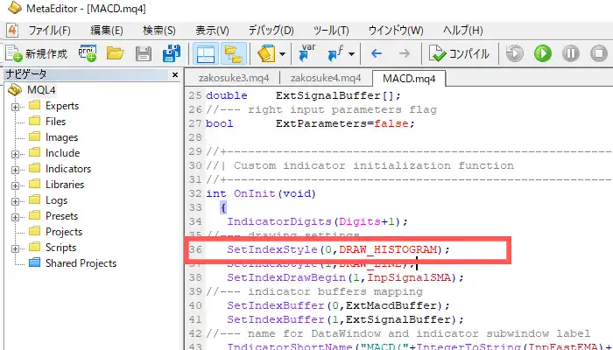The image size is (613, 350).
Task: Click the Save icon
Action: (x=143, y=54)
